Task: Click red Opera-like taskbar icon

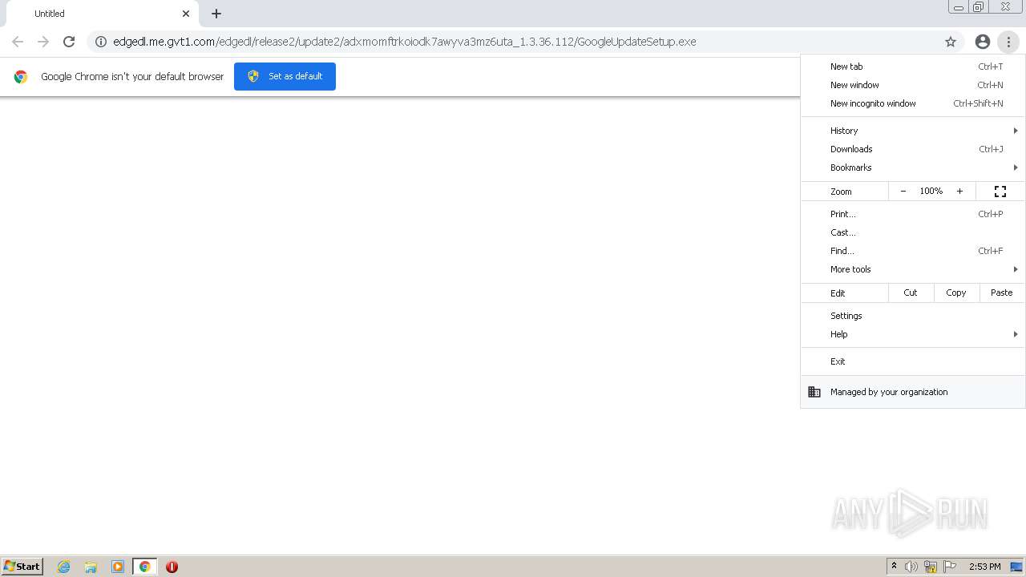Action: (172, 567)
